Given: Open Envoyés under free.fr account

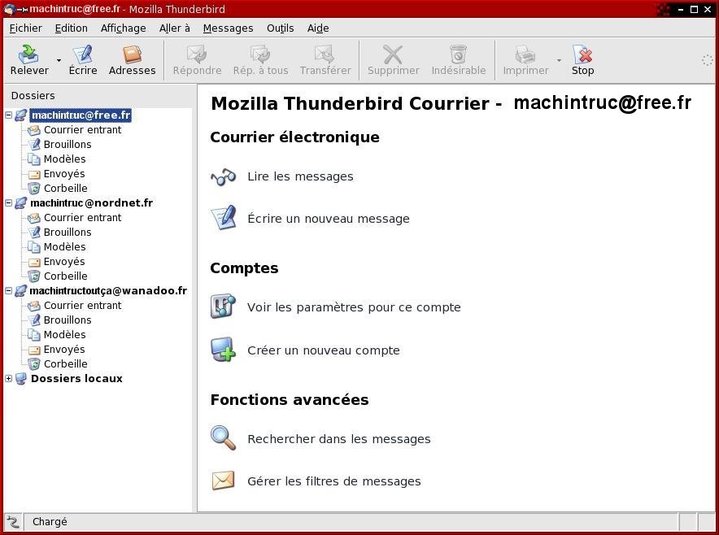Looking at the screenshot, I should pos(64,174).
